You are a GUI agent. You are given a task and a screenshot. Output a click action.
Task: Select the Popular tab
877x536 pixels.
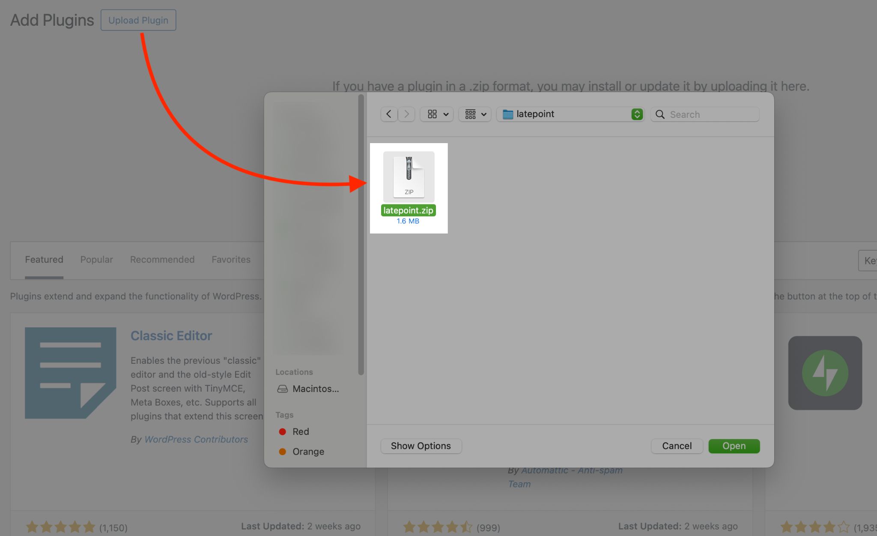[x=96, y=258]
